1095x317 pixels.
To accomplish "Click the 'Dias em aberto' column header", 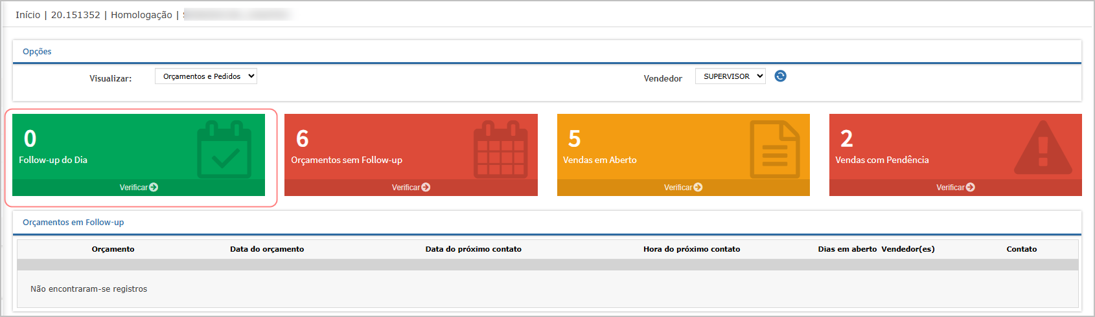I will [847, 249].
